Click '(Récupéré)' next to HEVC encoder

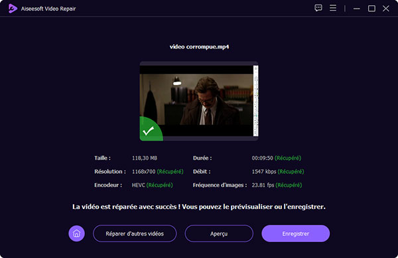tap(160, 185)
